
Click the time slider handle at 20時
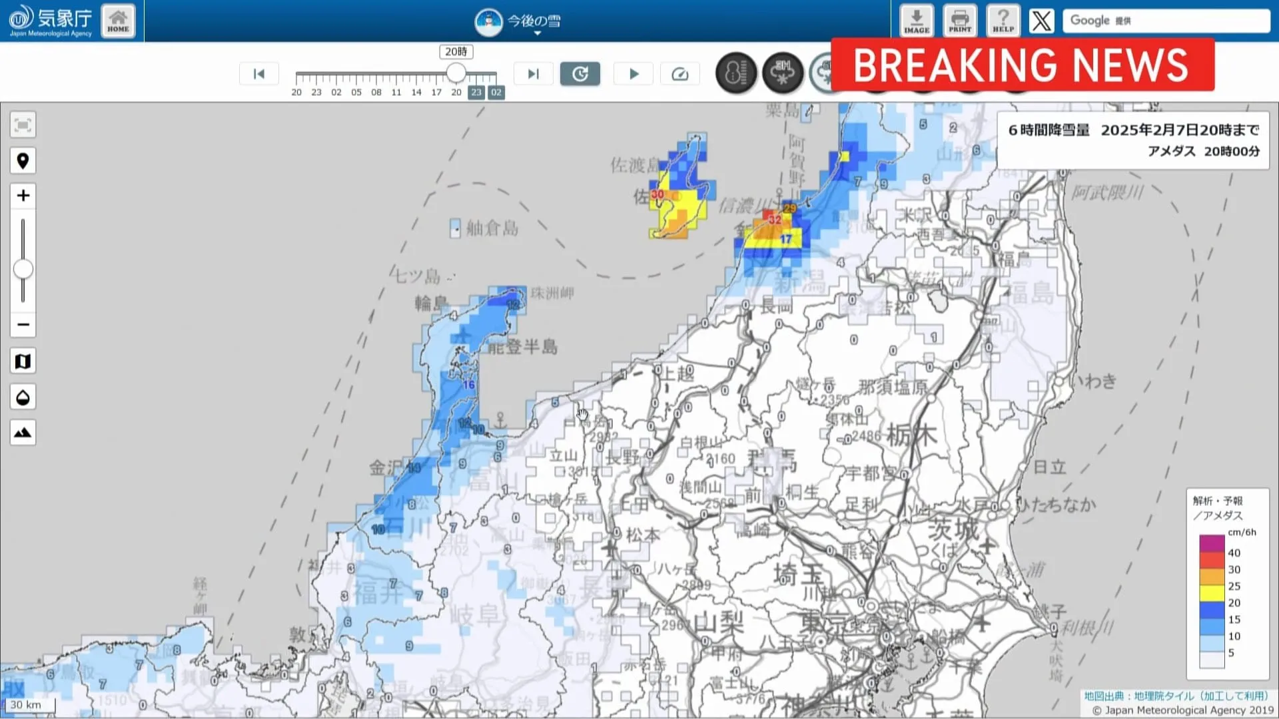[456, 72]
